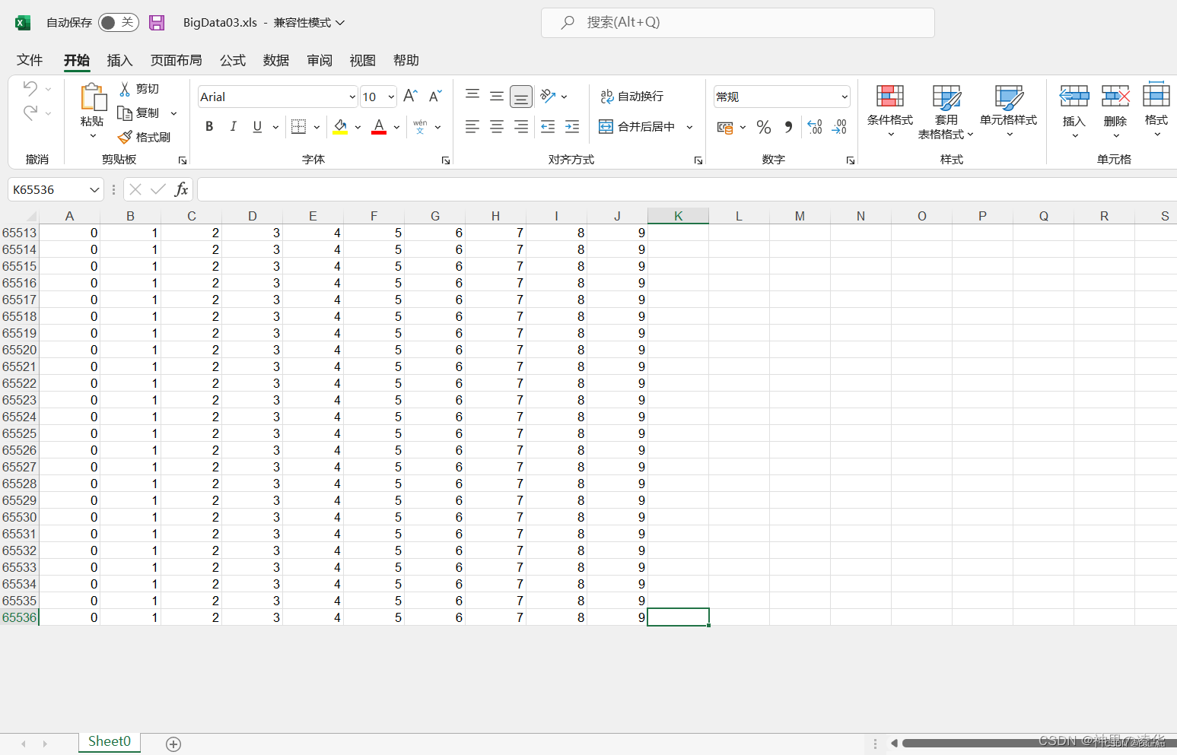
Task: Click Merge & Center (合并后居中)
Action: point(637,127)
